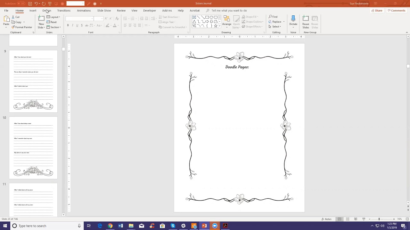Click the Redo icon in title bar
Image resolution: width=410 pixels, height=230 pixels.
pos(44,4)
